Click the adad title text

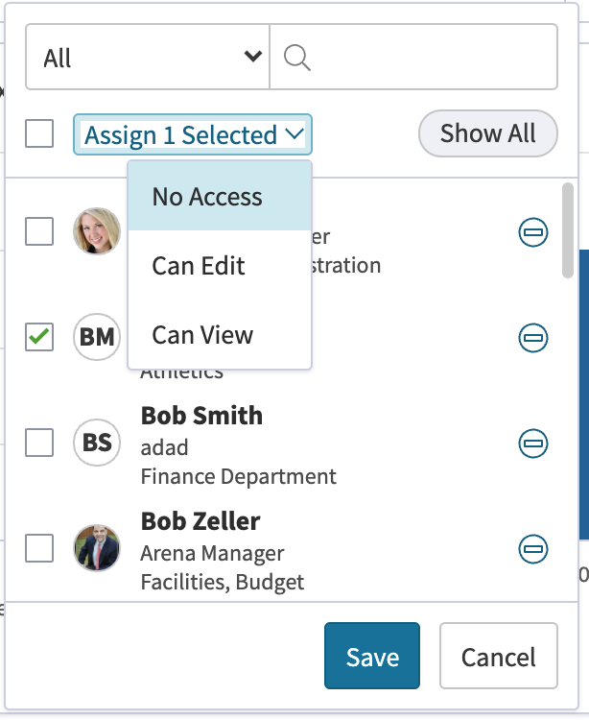click(x=164, y=447)
